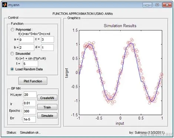
Task: Click the Plot Function button
Action: coord(33,81)
